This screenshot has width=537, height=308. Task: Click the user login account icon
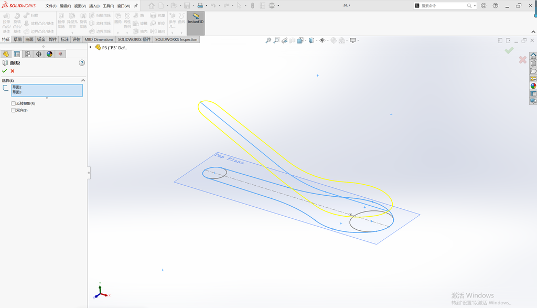[x=484, y=5]
